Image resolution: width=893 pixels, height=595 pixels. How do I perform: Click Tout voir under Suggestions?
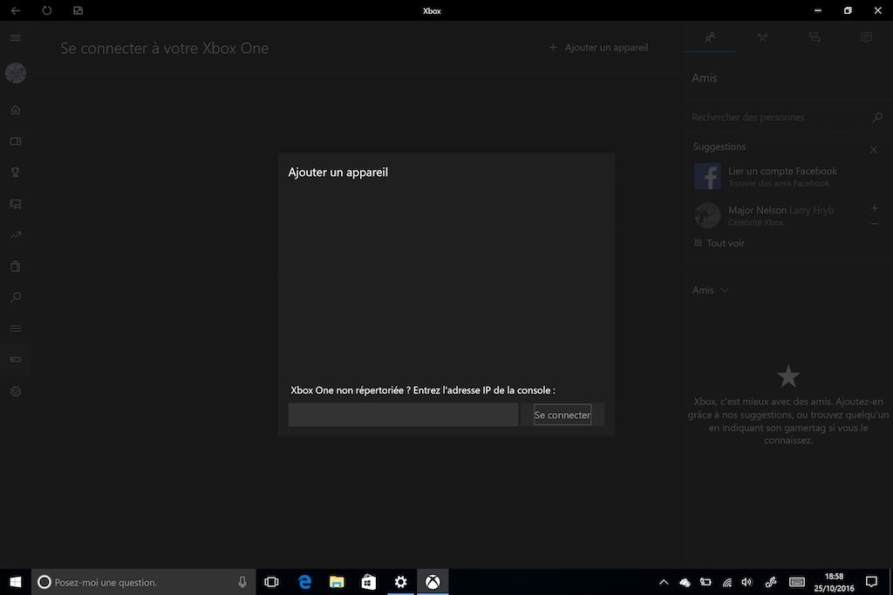tap(719, 243)
